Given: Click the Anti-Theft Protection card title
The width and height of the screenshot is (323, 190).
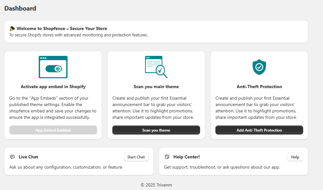Looking at the screenshot, I should [259, 87].
